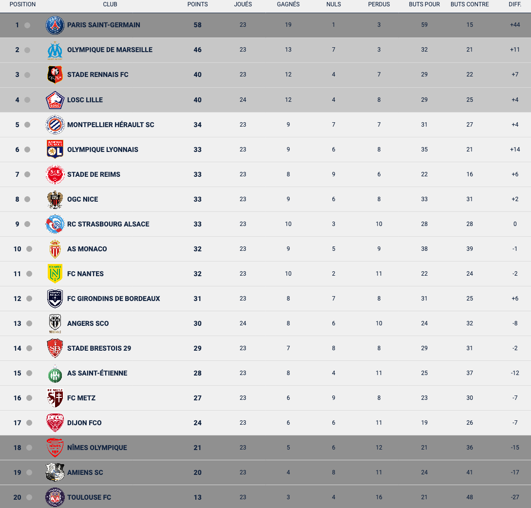531x508 pixels.
Task: Open the Stade Rennais FC crest
Action: (55, 75)
